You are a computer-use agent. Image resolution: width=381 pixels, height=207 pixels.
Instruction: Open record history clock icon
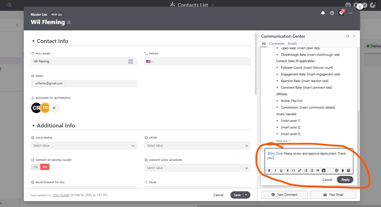pyautogui.click(x=332, y=13)
